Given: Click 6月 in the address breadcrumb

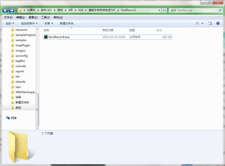Looking at the screenshot, I should click(x=70, y=10).
